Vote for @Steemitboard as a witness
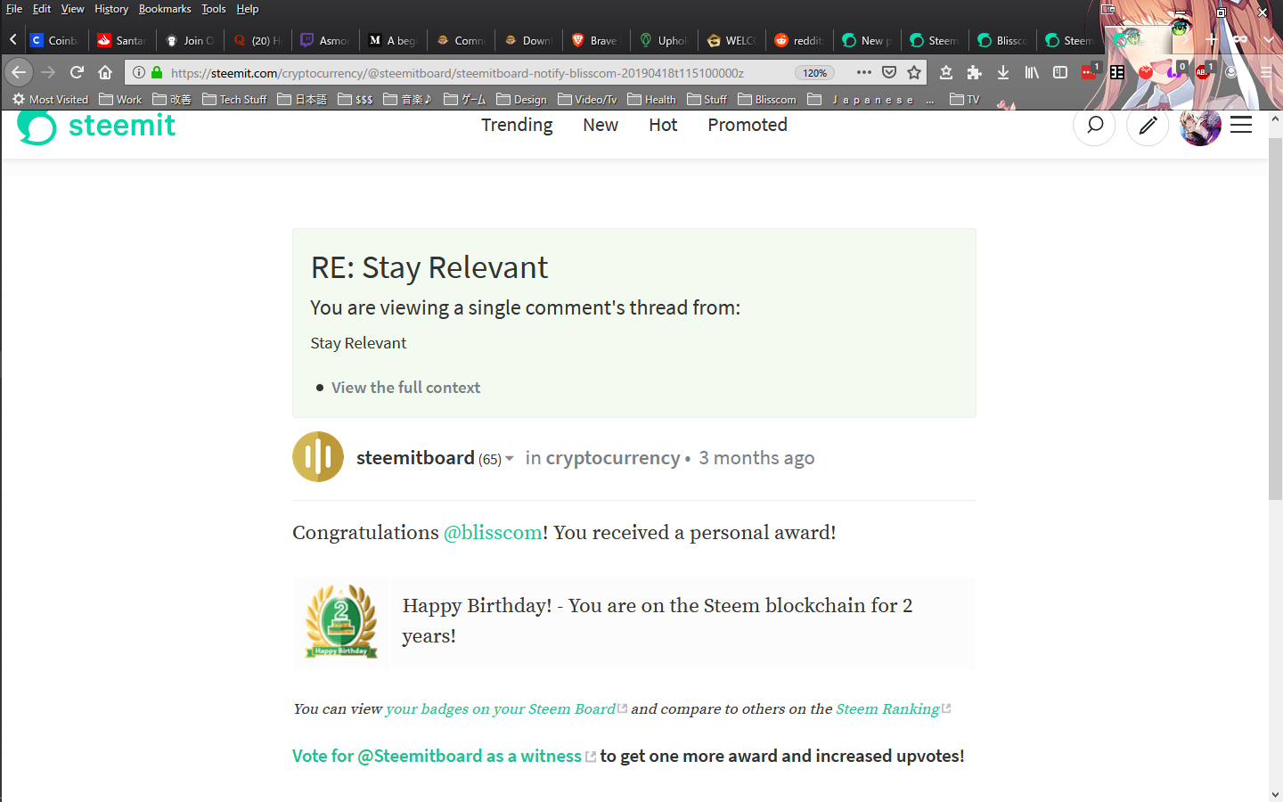The width and height of the screenshot is (1283, 802). pyautogui.click(x=436, y=756)
